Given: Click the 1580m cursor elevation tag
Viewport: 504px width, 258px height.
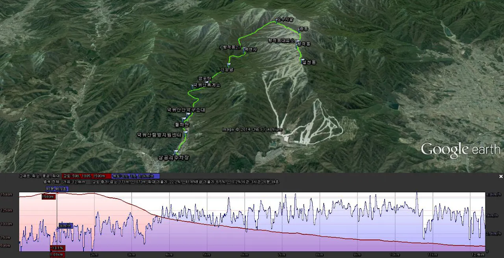Looking at the screenshot, I should coord(48,197).
